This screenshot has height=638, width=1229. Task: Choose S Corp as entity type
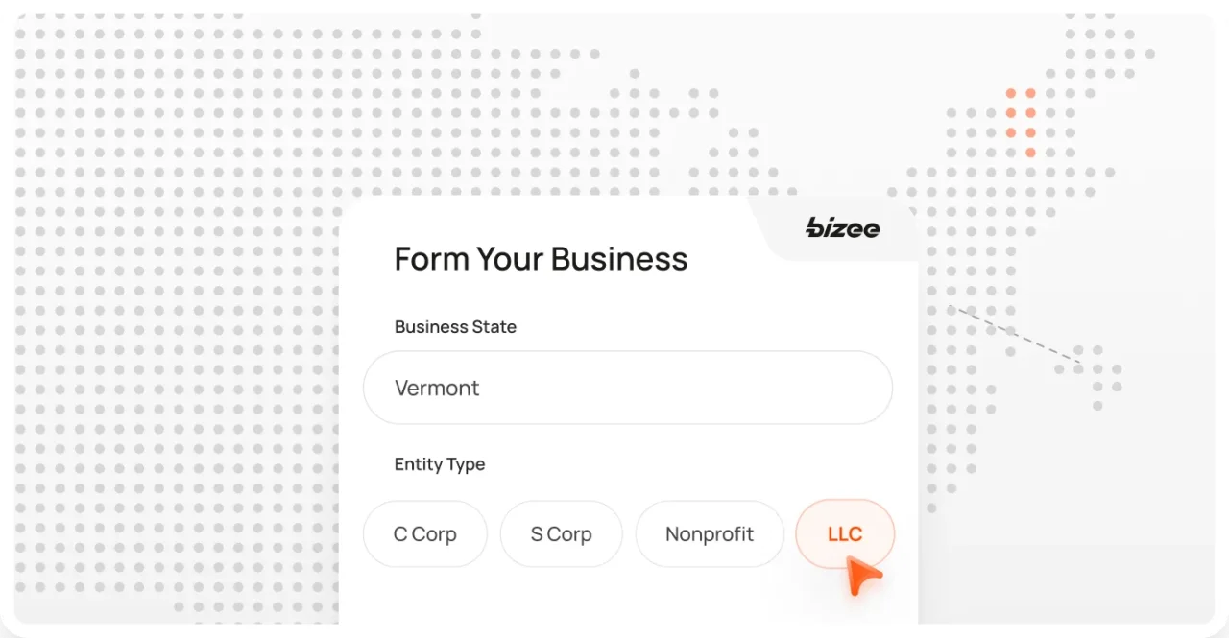click(561, 533)
